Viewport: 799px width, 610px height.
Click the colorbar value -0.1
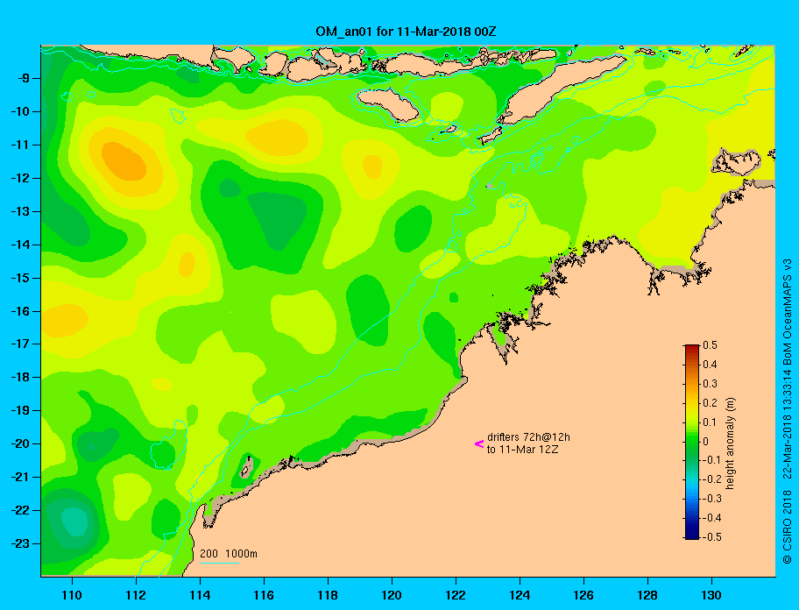click(x=712, y=460)
